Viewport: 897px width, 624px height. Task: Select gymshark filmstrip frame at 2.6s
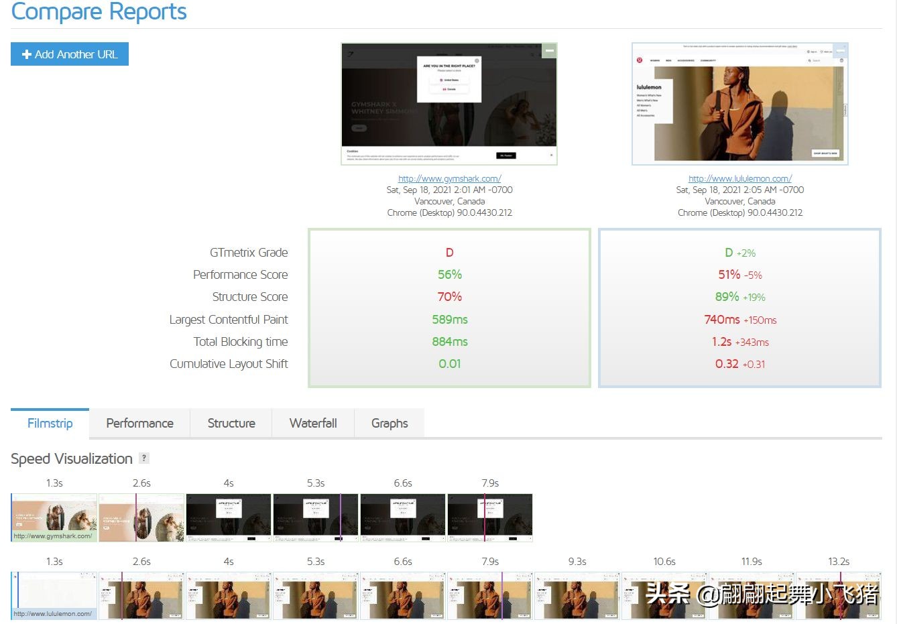(x=141, y=517)
